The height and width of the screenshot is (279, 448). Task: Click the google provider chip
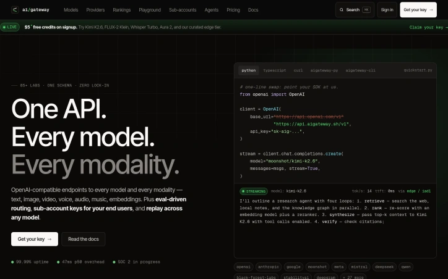(x=293, y=267)
